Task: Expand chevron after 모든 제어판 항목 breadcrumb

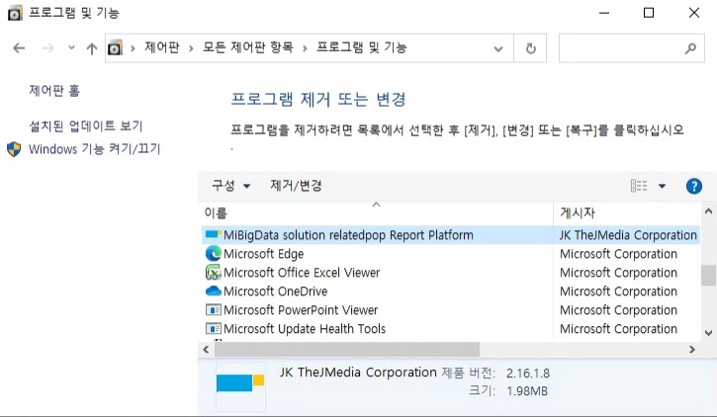Action: 305,48
